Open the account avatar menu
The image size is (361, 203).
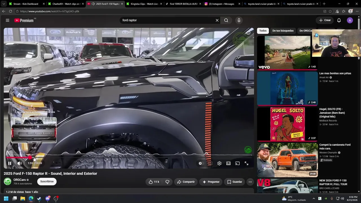pyautogui.click(x=350, y=20)
